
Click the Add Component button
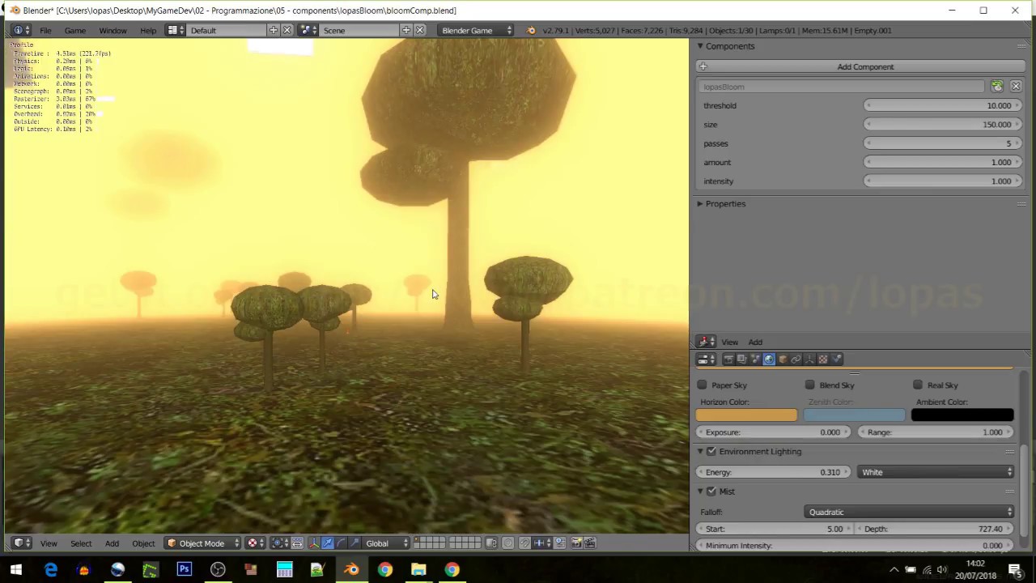coord(860,66)
